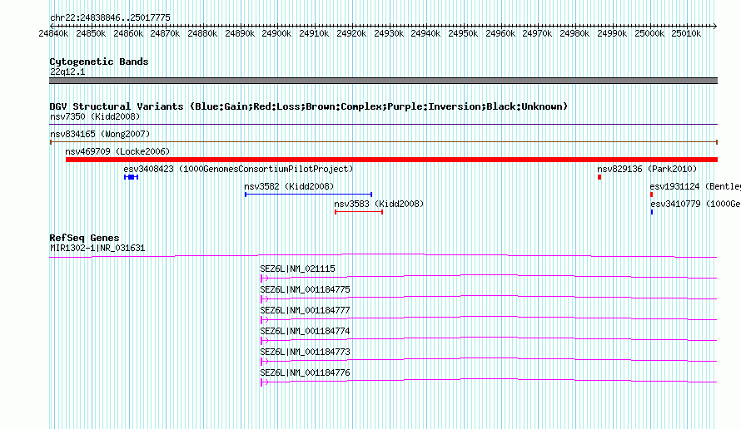The width and height of the screenshot is (741, 429).
Task: Select the nsv3582 blue gain feature
Action: tap(309, 195)
